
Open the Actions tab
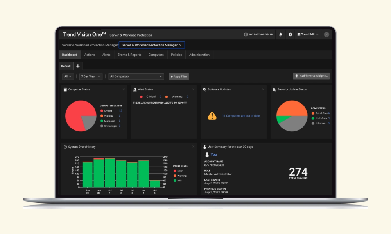(x=90, y=55)
